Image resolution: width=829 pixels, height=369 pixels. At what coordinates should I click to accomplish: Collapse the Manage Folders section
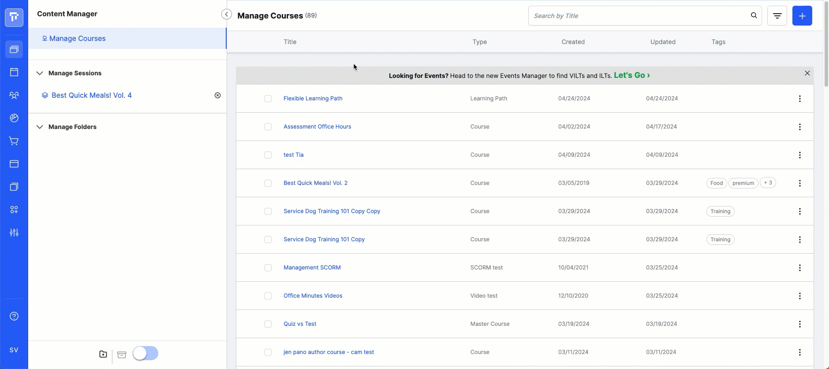click(x=40, y=127)
